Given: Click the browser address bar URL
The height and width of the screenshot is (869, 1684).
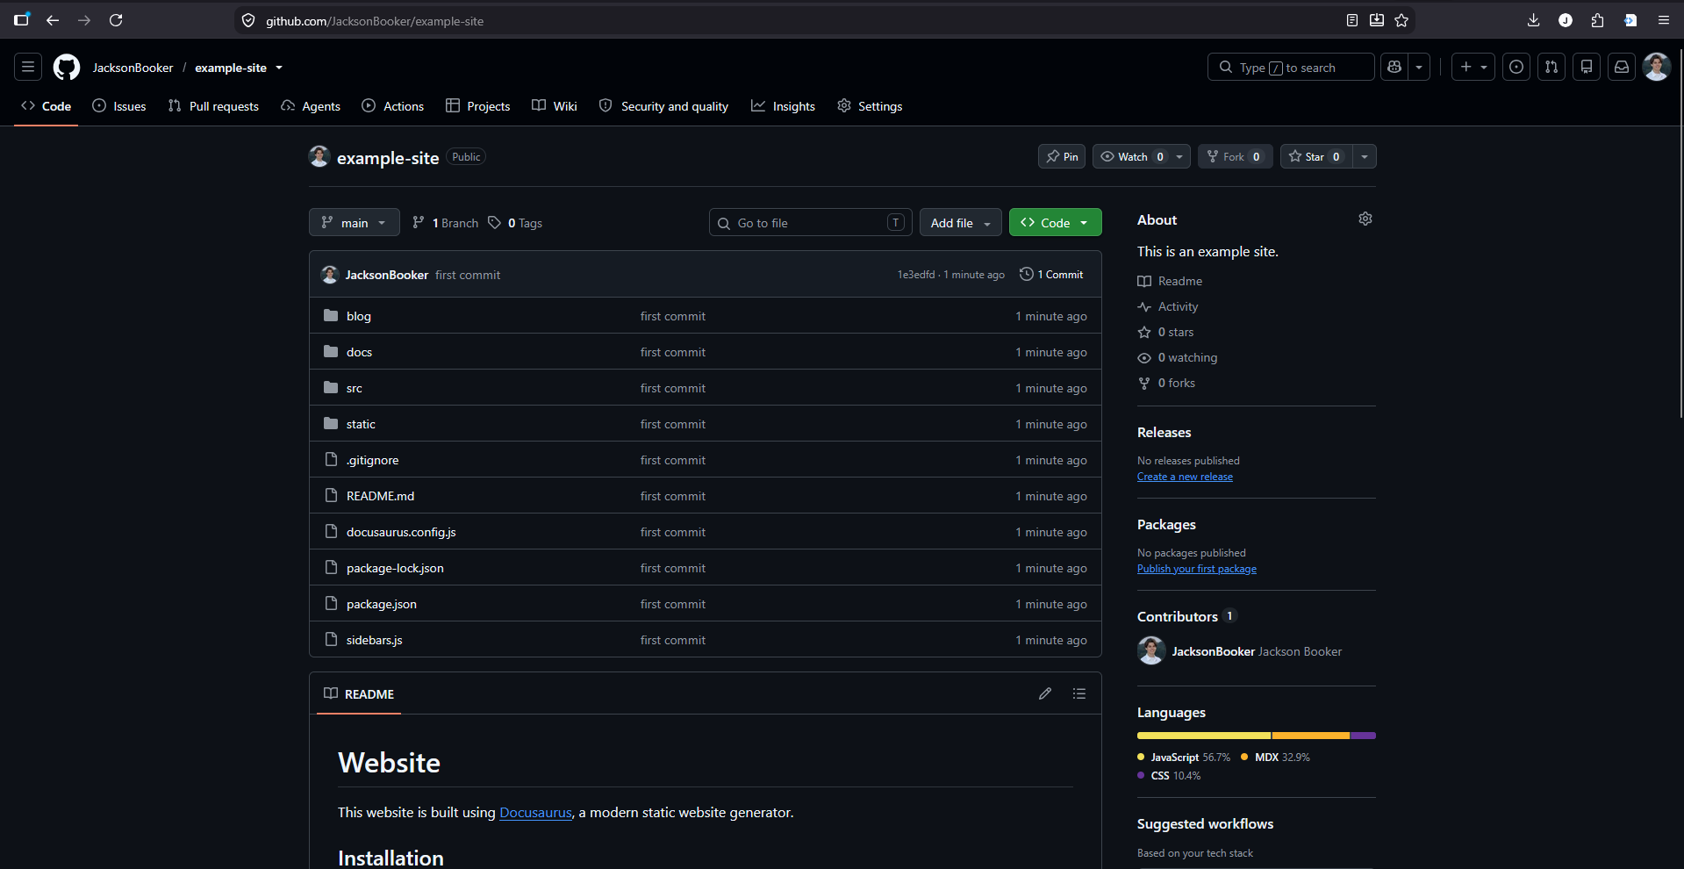Looking at the screenshot, I should coord(375,20).
